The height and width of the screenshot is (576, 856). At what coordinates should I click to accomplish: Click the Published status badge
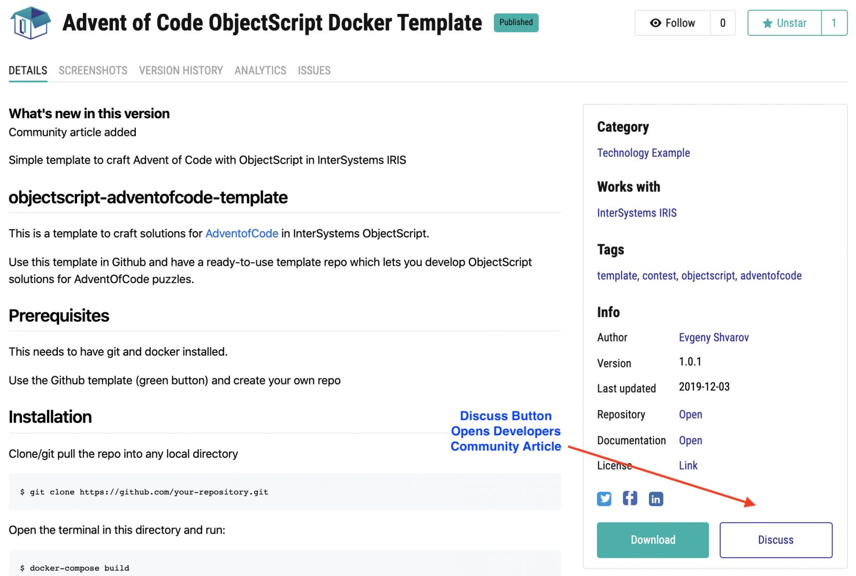click(x=516, y=22)
